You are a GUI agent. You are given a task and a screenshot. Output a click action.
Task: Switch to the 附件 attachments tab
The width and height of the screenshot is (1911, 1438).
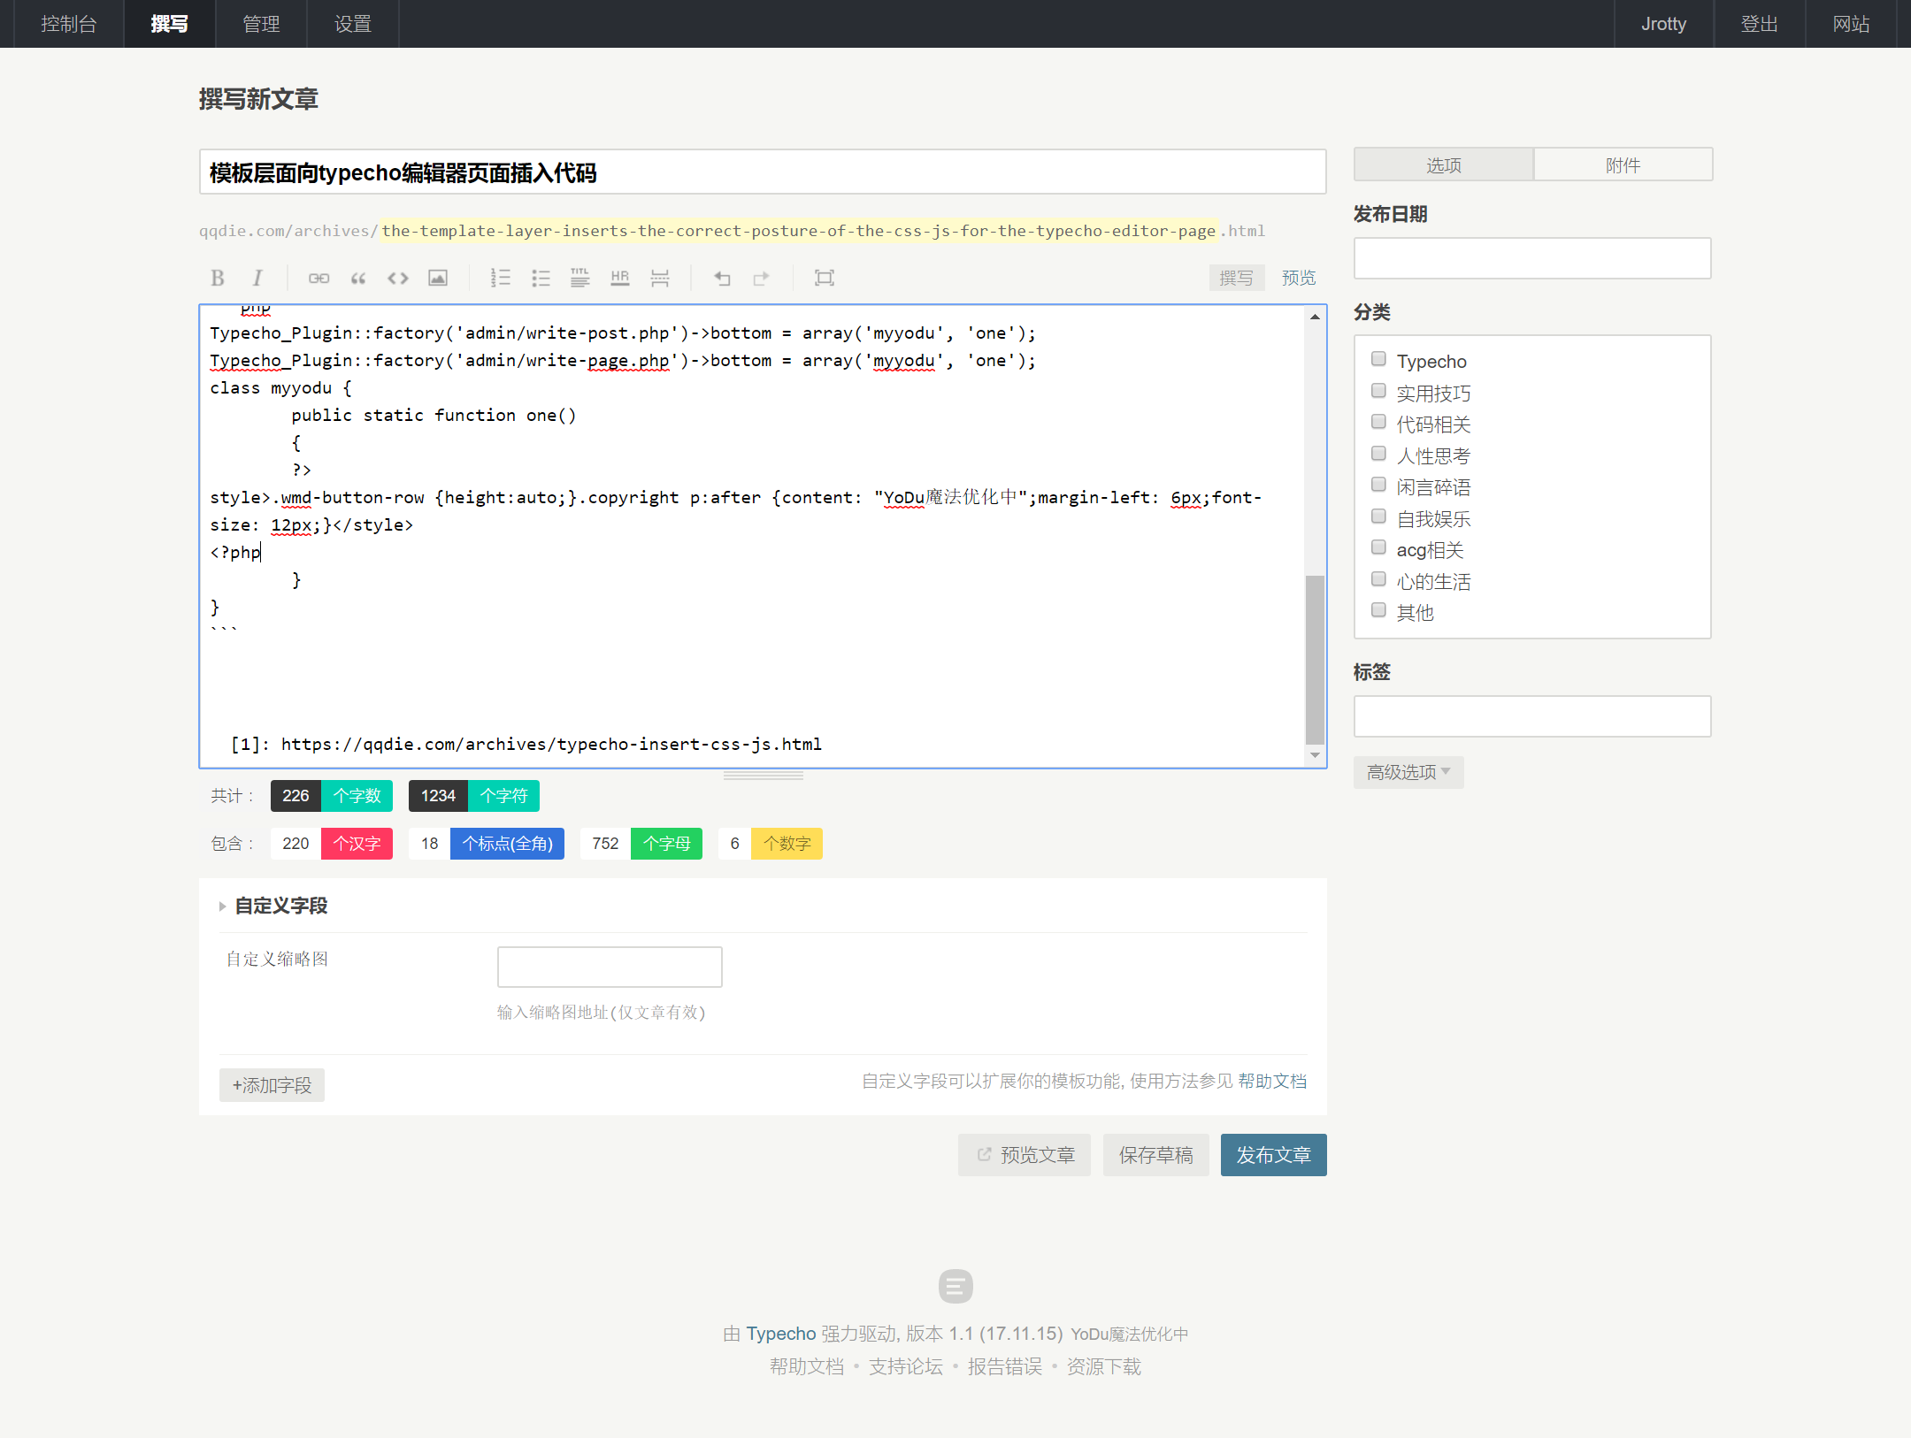1623,165
